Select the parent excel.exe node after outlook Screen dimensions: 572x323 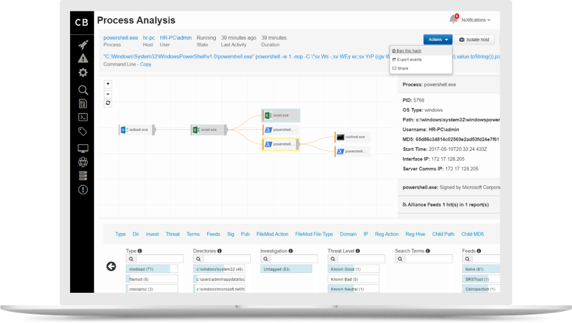pyautogui.click(x=208, y=130)
